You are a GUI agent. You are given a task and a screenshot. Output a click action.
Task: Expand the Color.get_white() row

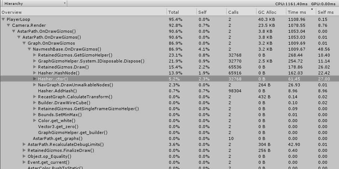(35, 121)
